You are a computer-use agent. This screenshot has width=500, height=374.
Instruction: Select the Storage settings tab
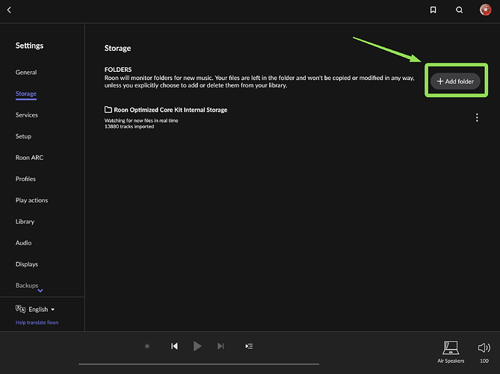pyautogui.click(x=26, y=93)
